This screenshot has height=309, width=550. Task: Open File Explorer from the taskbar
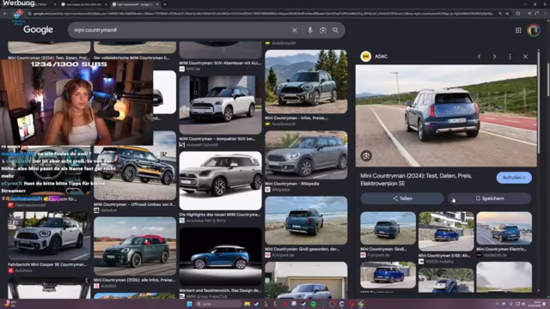point(247,304)
